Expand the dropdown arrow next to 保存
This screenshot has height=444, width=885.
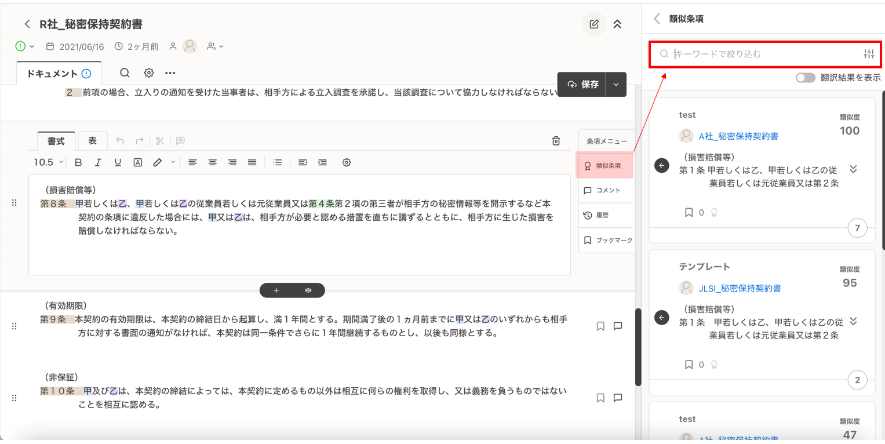[616, 85]
